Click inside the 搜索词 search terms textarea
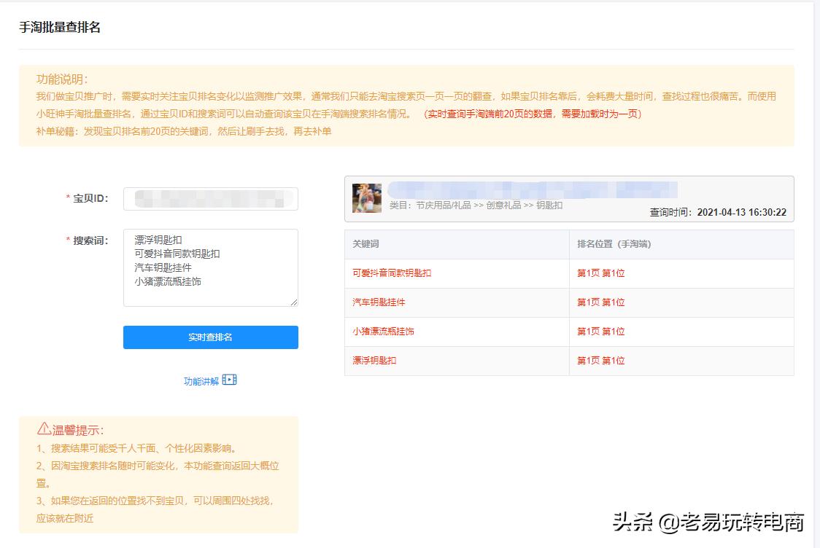This screenshot has width=820, height=548. [x=210, y=265]
